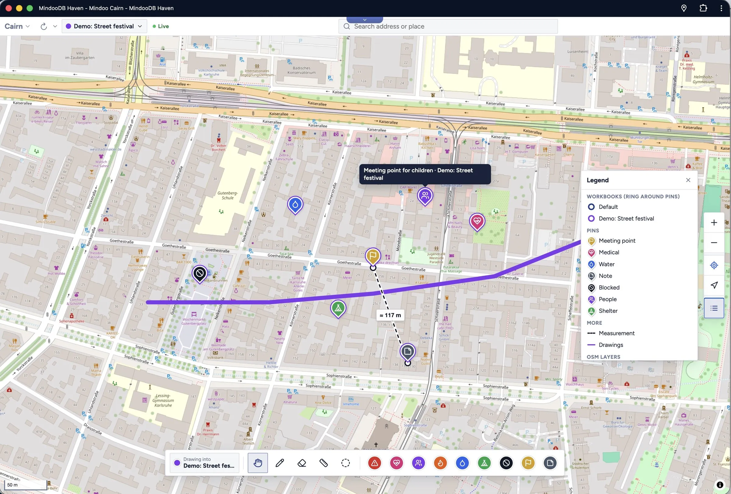This screenshot has width=731, height=494.
Task: Click the blue water pin on the map
Action: (x=295, y=205)
